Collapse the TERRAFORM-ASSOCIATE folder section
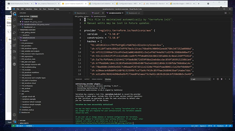 [19, 30]
